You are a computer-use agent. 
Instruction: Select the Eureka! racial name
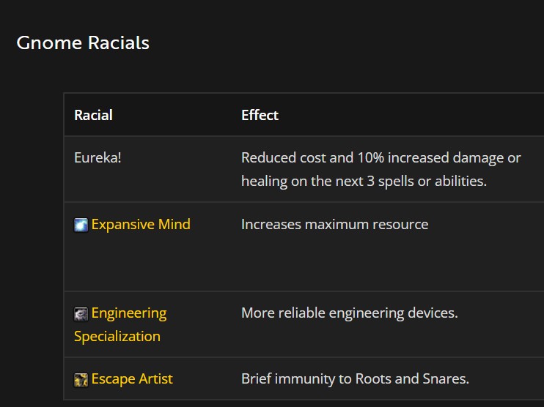click(98, 157)
